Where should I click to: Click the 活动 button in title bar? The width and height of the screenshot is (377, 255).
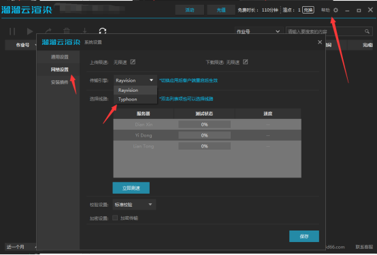[x=189, y=10]
